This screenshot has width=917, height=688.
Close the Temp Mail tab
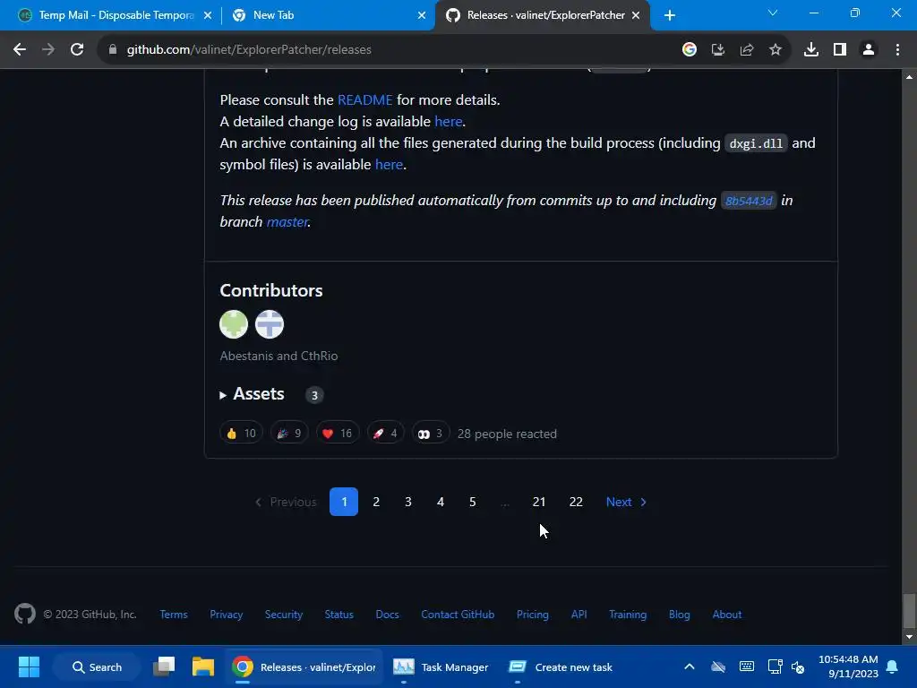point(208,15)
